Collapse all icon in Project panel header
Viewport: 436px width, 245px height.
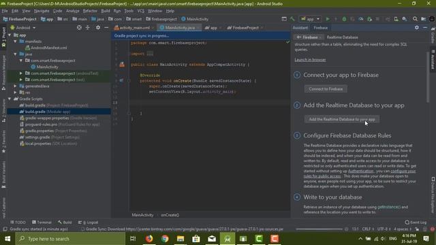88,27
